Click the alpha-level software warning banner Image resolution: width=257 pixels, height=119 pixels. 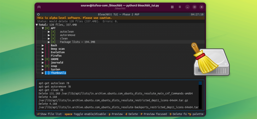pos(120,18)
